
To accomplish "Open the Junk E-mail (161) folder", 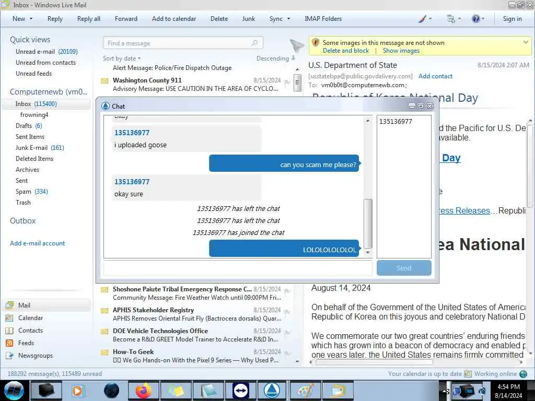I will pyautogui.click(x=40, y=148).
